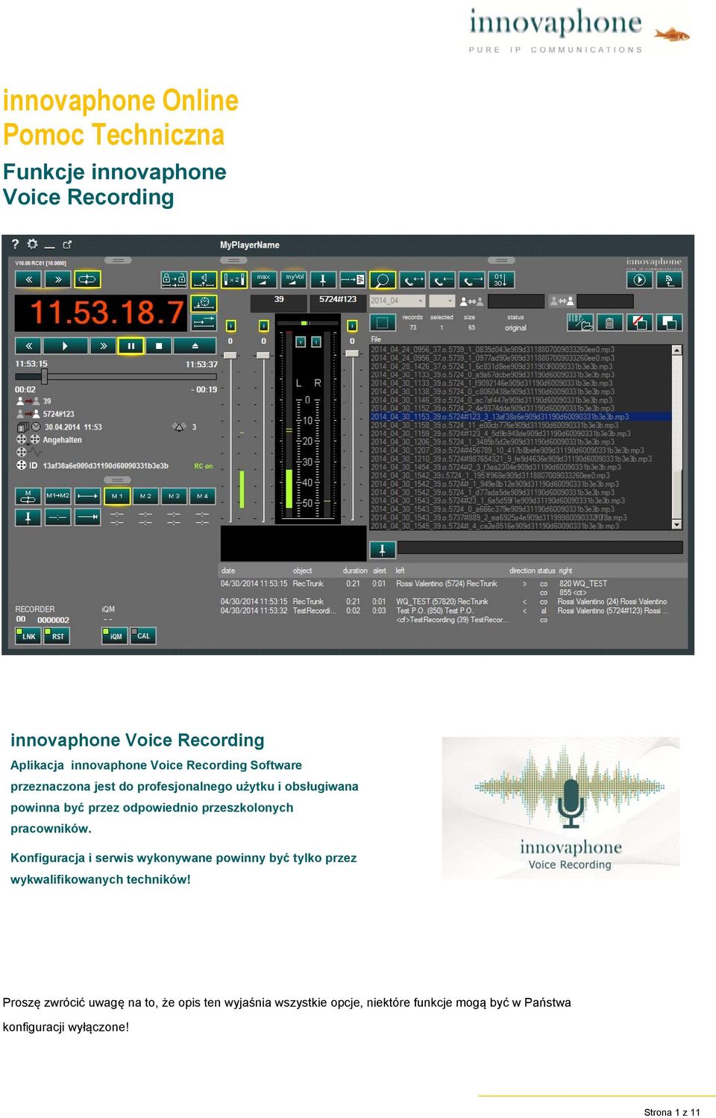Stop playback with the square button
This screenshot has height=1118, width=716.
click(158, 346)
